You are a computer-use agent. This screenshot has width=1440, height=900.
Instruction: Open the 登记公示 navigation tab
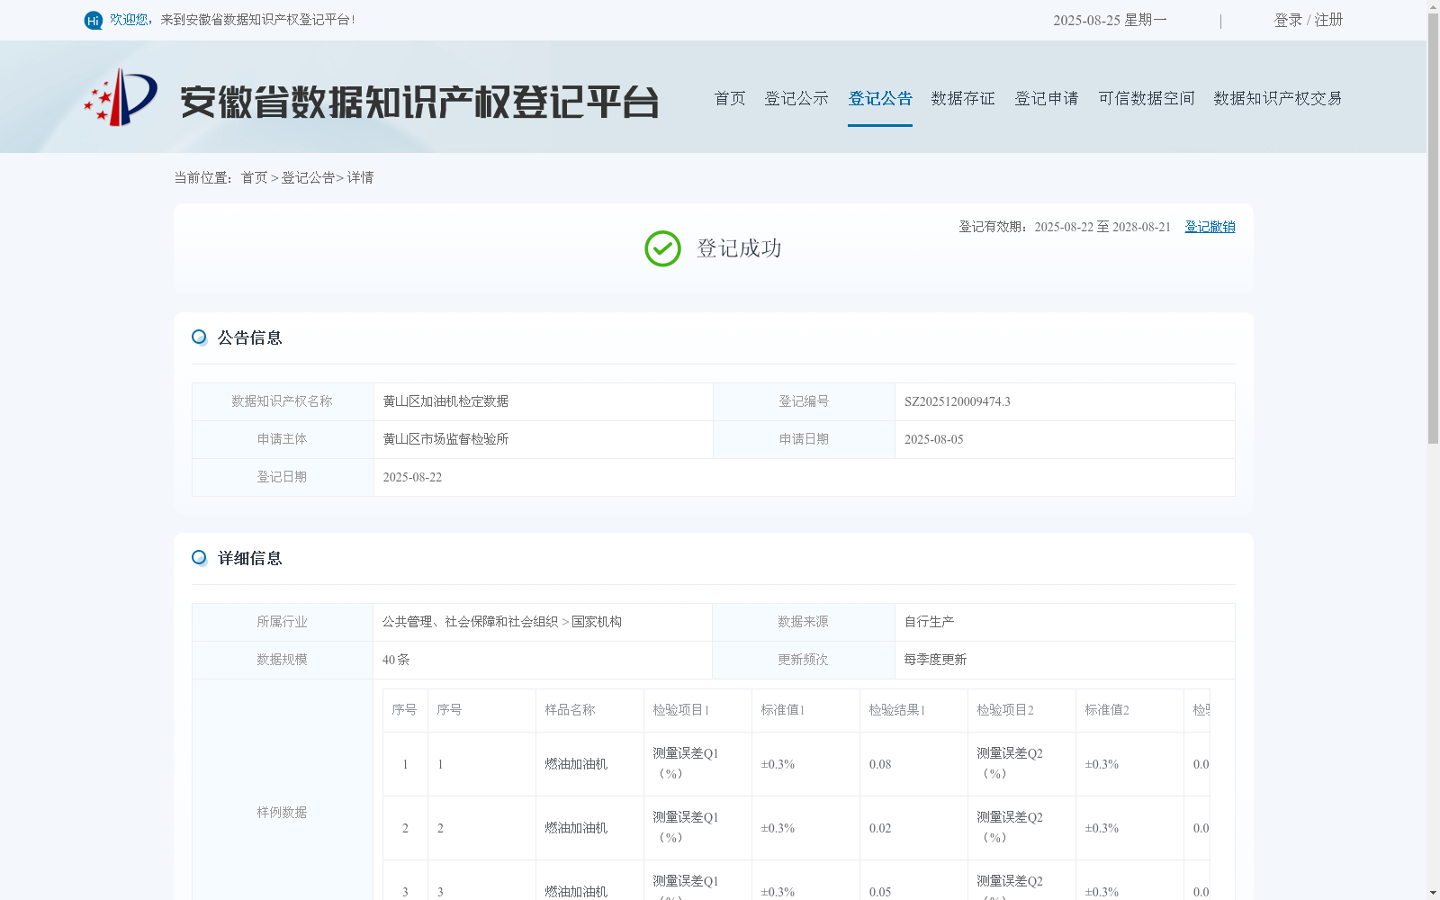(x=796, y=98)
